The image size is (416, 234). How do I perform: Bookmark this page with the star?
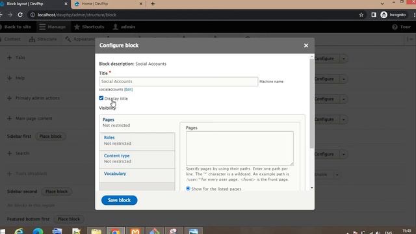[361, 15]
